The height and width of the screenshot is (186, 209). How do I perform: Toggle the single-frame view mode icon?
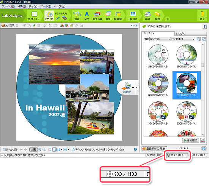50,149
